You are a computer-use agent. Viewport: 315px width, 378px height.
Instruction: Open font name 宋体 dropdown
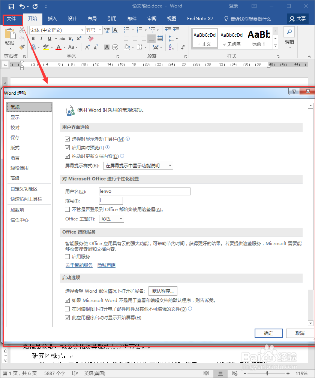tap(82, 30)
